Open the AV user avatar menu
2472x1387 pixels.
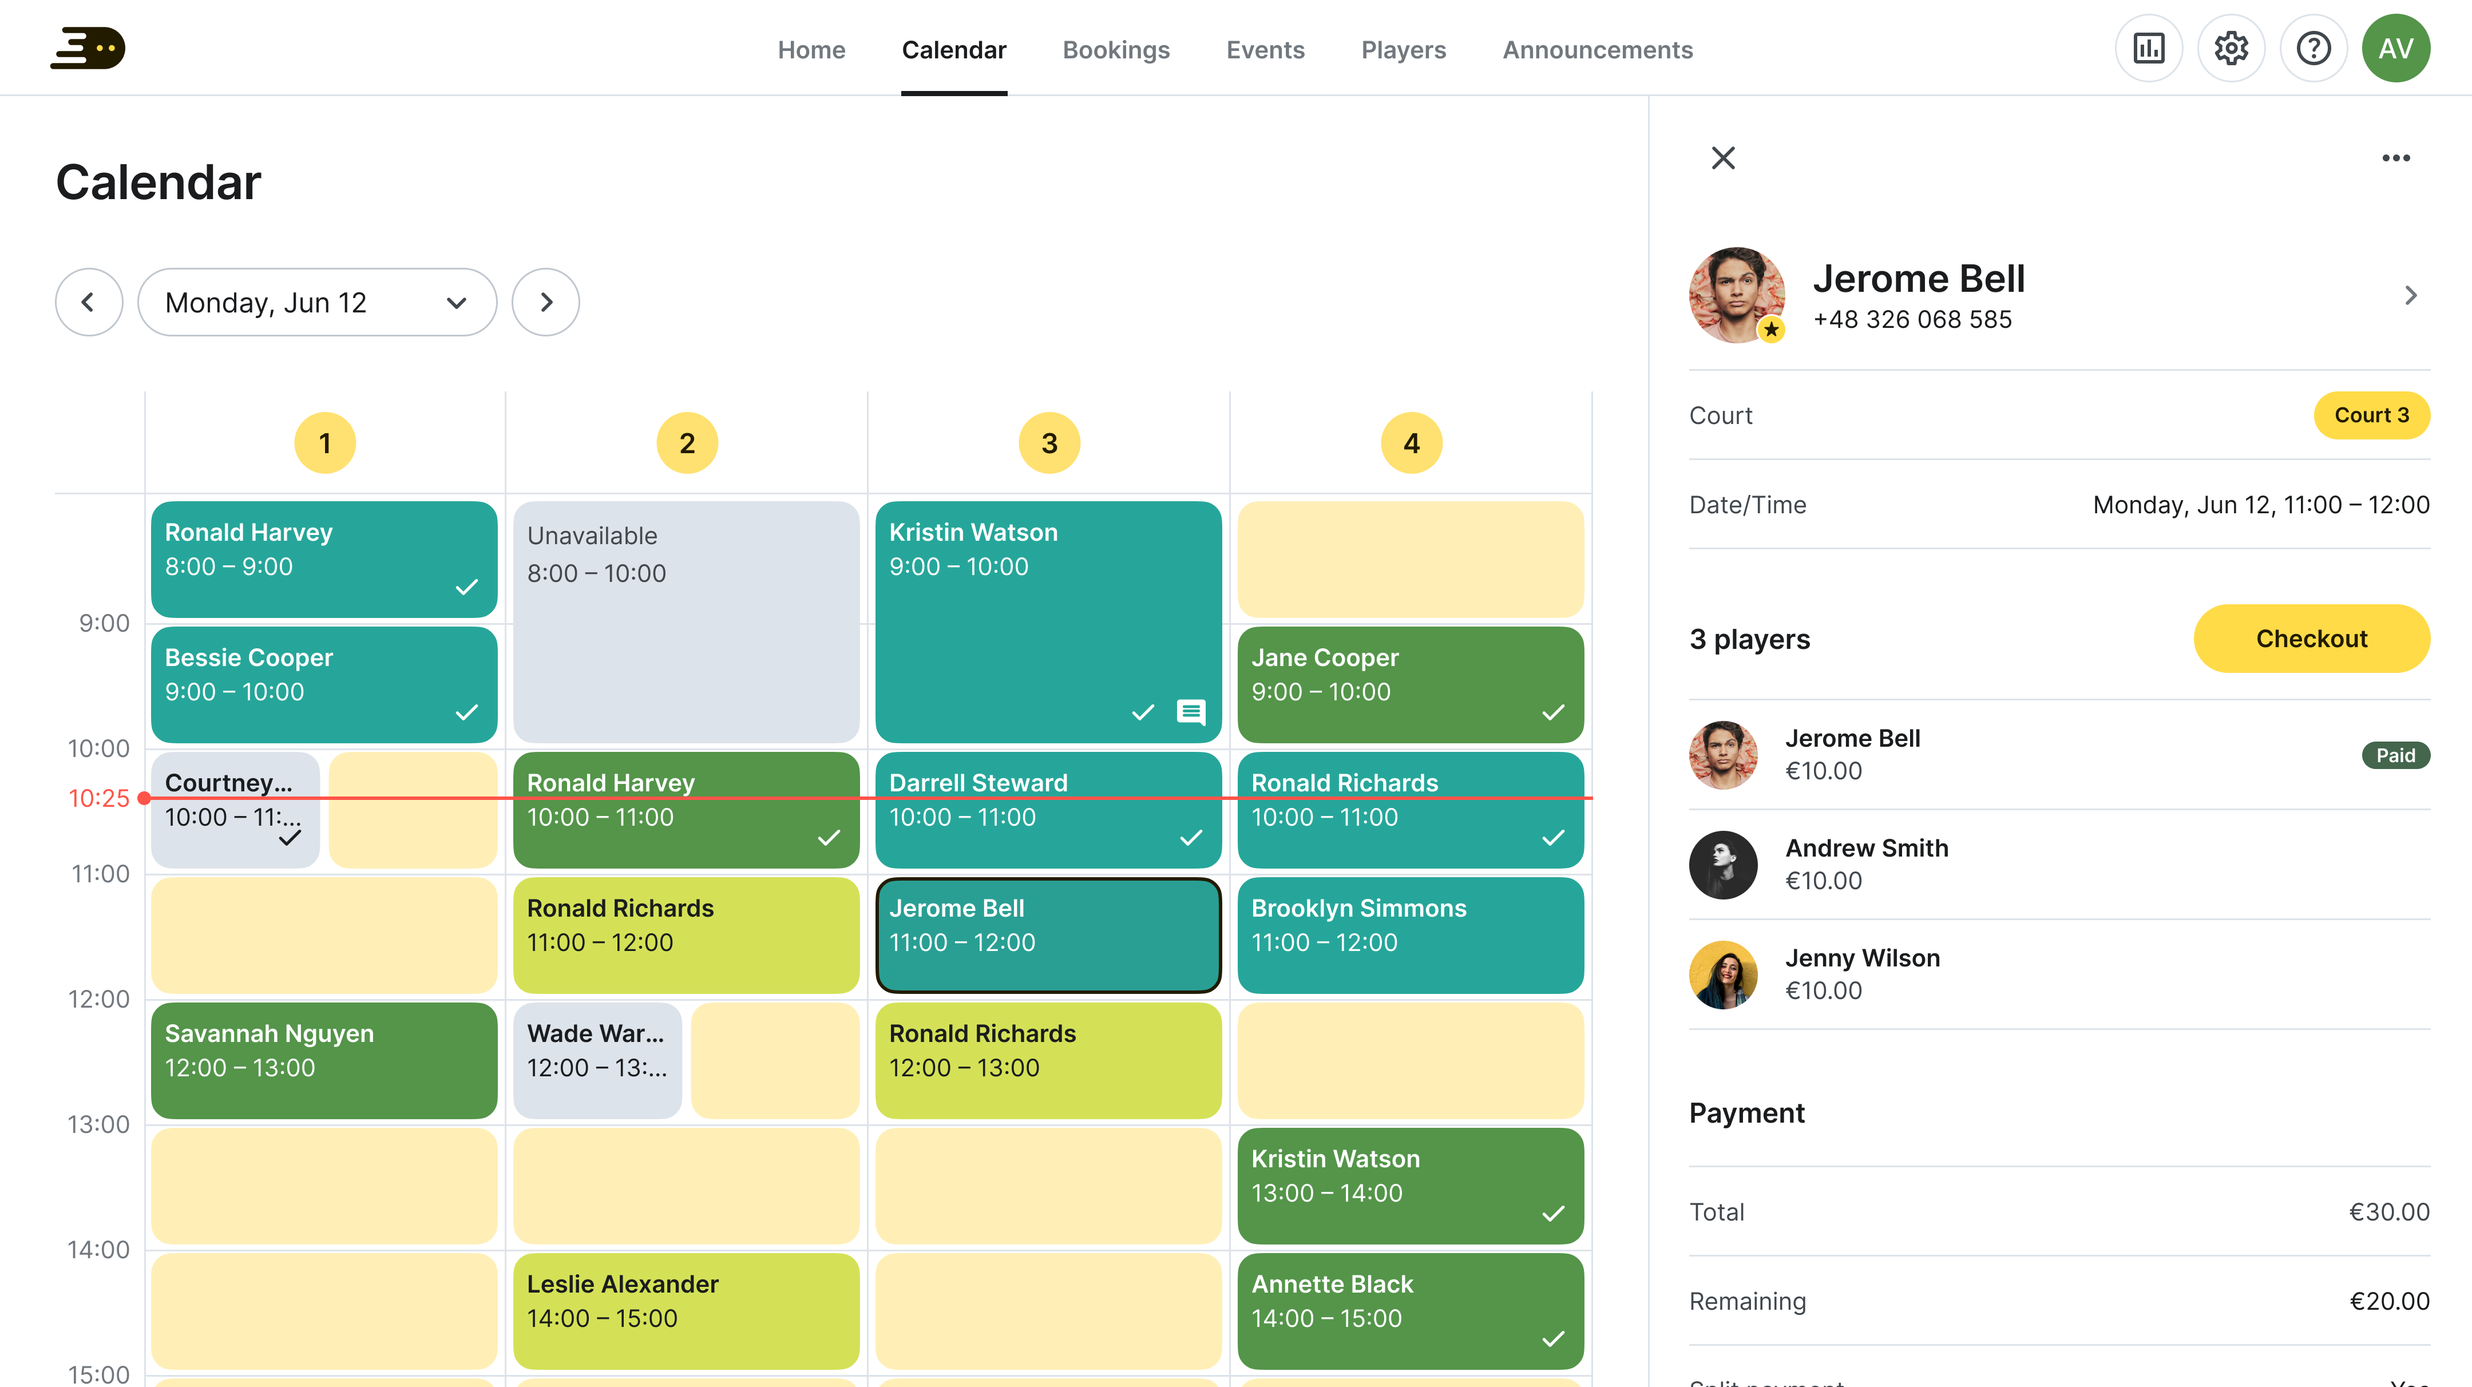tap(2395, 48)
